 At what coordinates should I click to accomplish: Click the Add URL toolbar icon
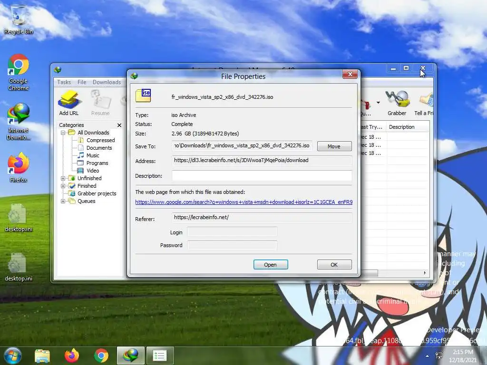[69, 103]
